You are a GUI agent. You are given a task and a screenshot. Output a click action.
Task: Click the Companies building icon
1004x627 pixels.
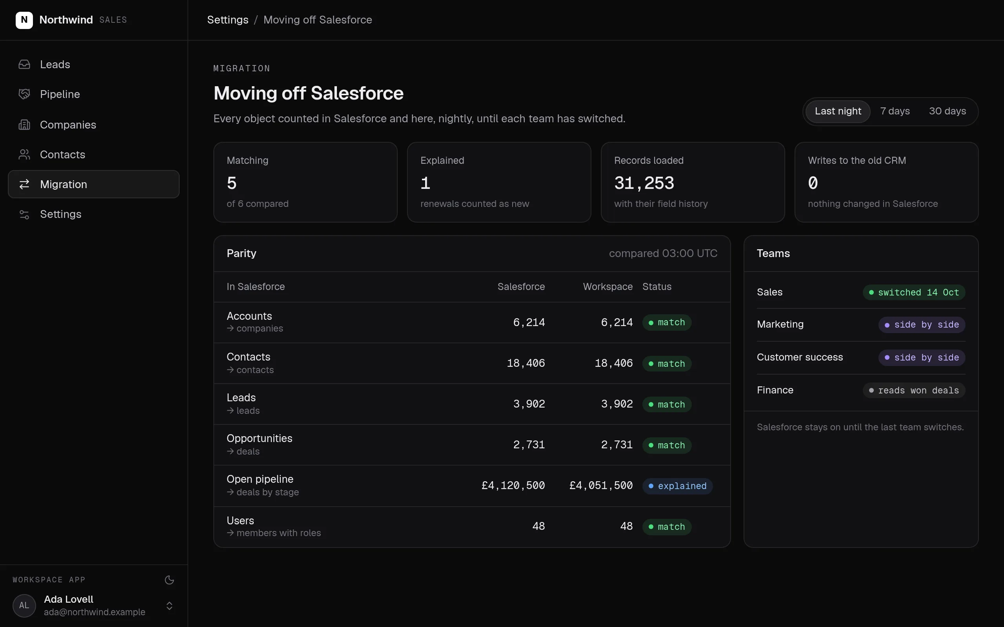point(24,124)
